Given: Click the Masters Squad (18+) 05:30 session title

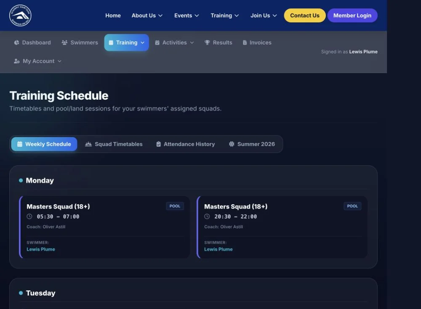Looking at the screenshot, I should pyautogui.click(x=58, y=206).
